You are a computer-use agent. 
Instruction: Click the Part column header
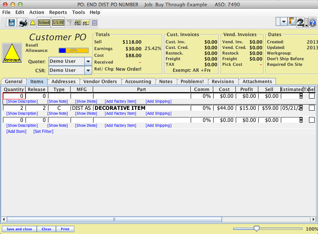[142, 90]
